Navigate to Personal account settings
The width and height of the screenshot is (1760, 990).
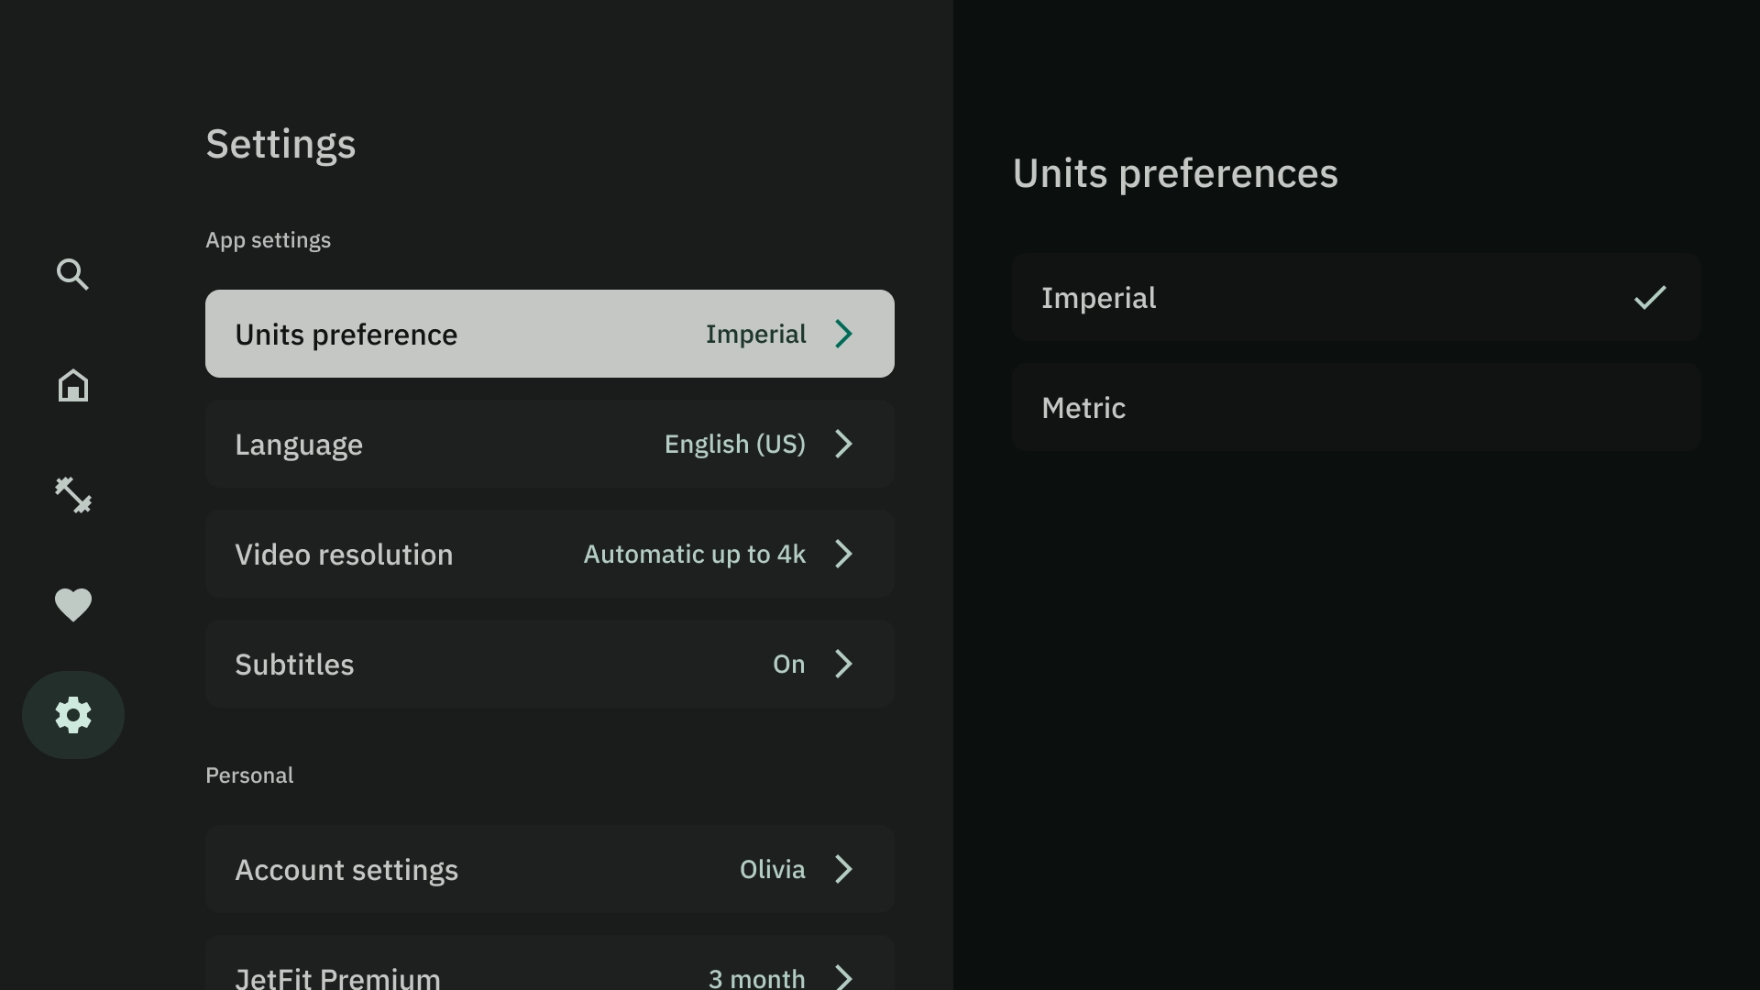(550, 869)
